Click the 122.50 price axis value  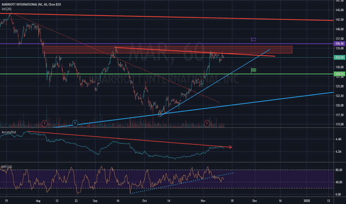coord(340,96)
